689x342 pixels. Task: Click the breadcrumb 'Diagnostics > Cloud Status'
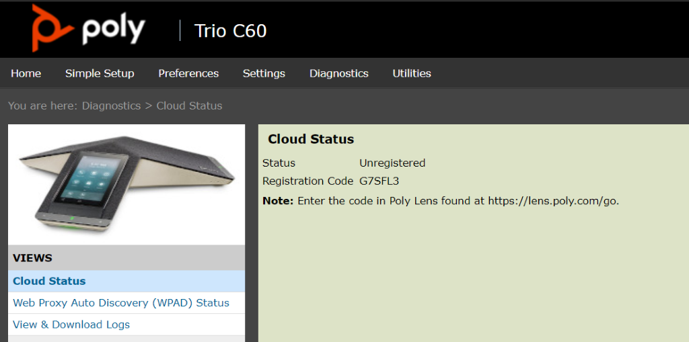152,105
